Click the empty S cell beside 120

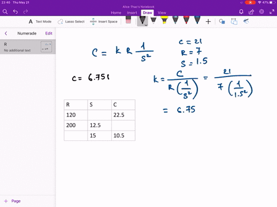point(99,115)
